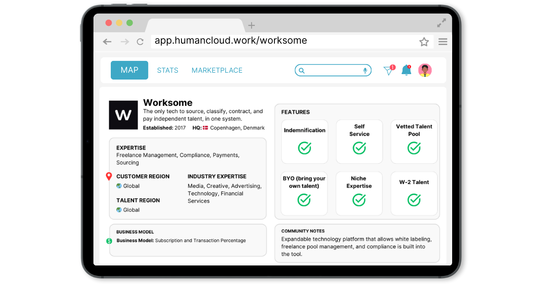Open messages via the paper plane icon

coord(388,70)
